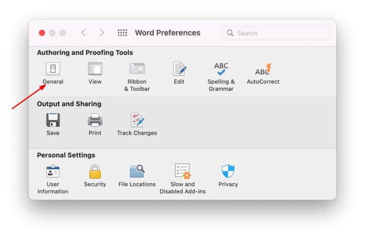Click the magnifying glass search icon
Viewport: 365px width, 238px height.
[x=230, y=33]
